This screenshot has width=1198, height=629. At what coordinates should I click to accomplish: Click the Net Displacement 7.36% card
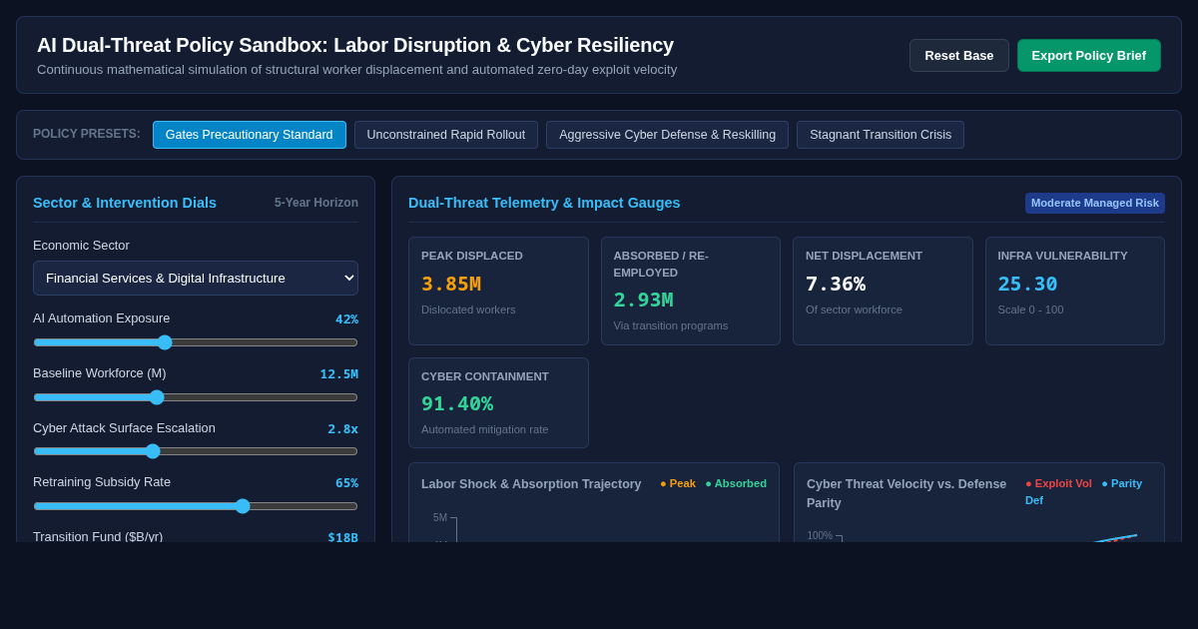(883, 292)
